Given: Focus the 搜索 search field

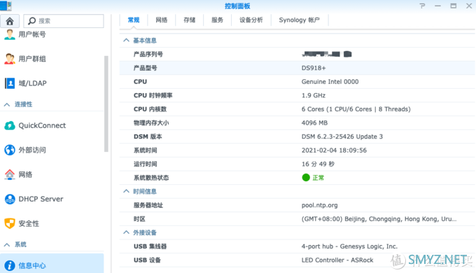Looking at the screenshot, I should tap(64, 21).
